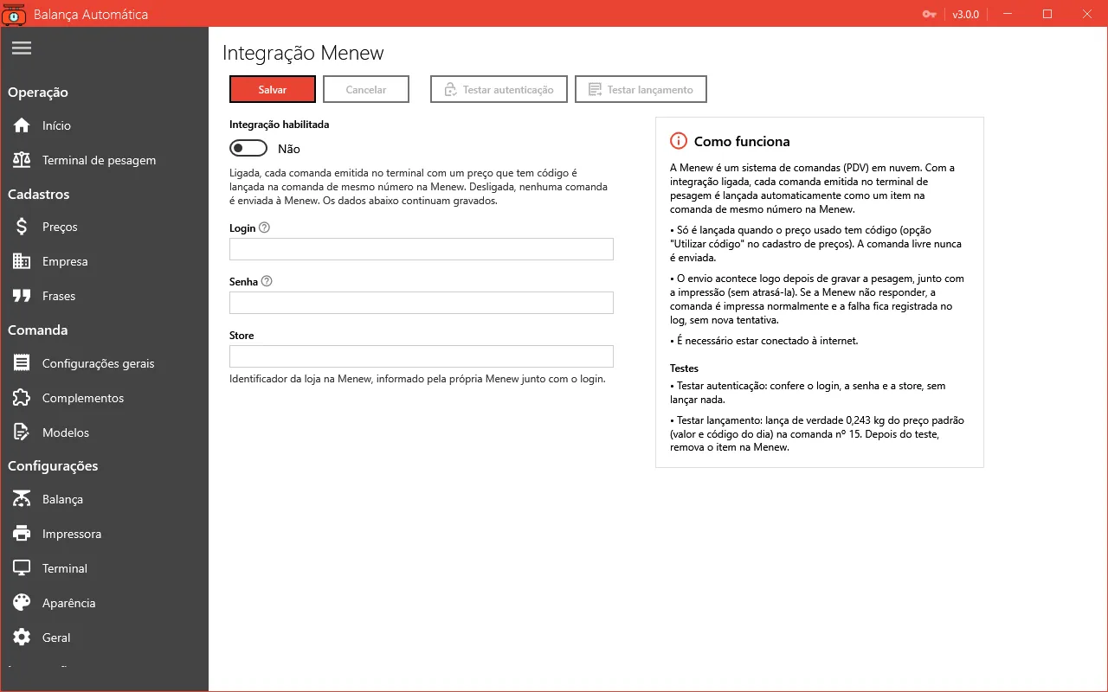Click the Preços dollar sign icon
The width and height of the screenshot is (1108, 692).
22,227
